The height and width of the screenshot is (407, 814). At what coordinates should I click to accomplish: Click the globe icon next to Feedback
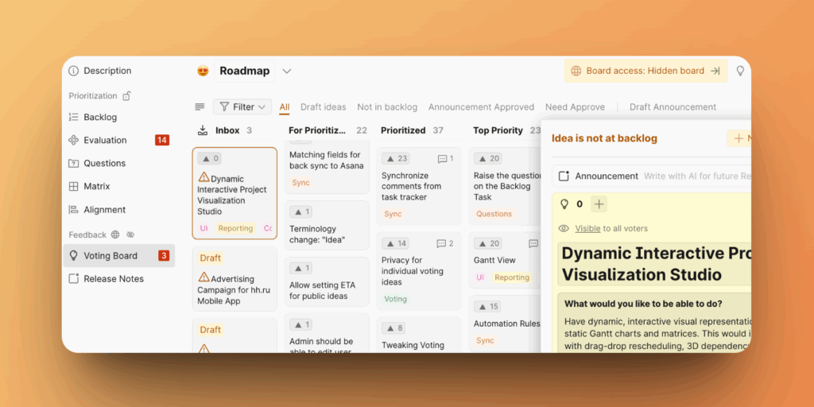tap(115, 235)
